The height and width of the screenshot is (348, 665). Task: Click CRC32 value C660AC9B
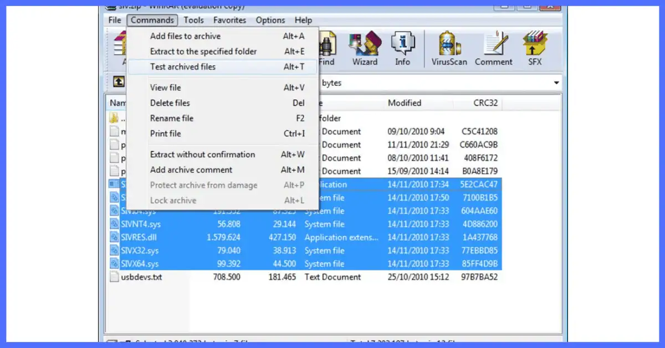[479, 145]
